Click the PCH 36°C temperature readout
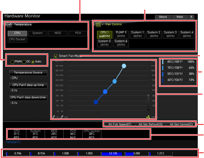204x158 pixels. point(73,134)
